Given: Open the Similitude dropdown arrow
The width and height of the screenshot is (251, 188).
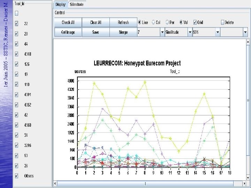Looking at the screenshot, I should coord(190,32).
